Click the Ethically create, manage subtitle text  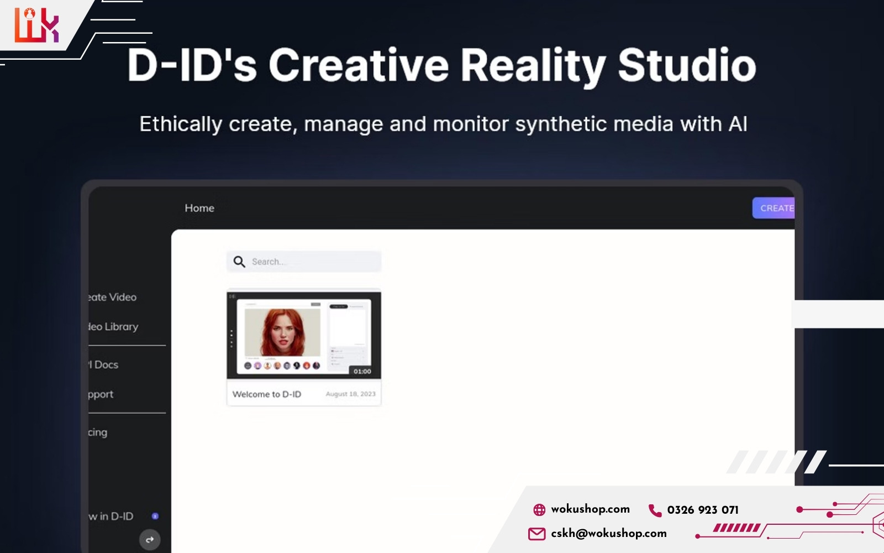[x=443, y=124]
